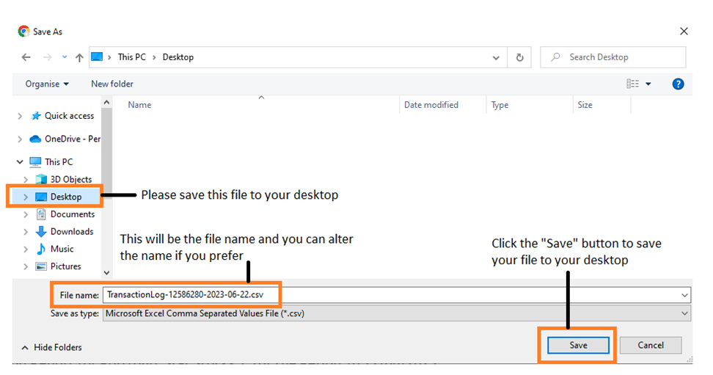Click the back navigation arrow
The width and height of the screenshot is (713, 375).
coord(26,57)
